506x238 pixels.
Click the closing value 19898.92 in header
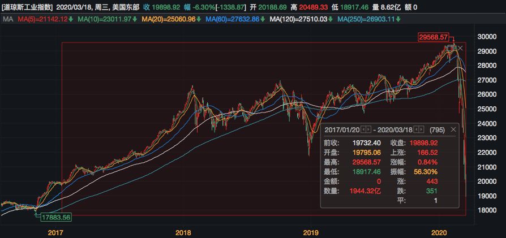(166, 7)
